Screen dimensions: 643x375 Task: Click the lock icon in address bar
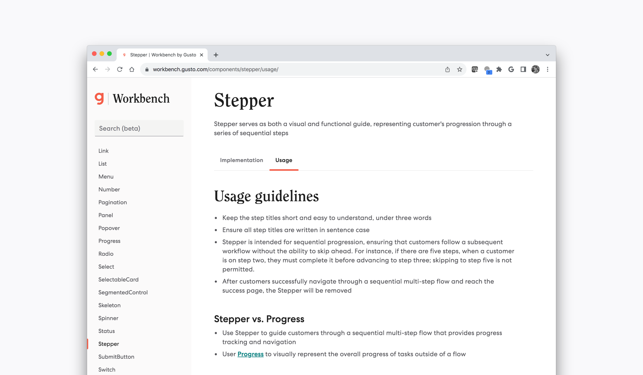[x=147, y=70]
